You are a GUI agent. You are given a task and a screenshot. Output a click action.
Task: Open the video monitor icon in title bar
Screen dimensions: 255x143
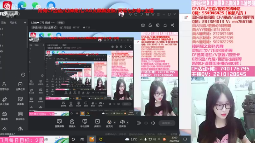pyautogui.click(x=141, y=14)
